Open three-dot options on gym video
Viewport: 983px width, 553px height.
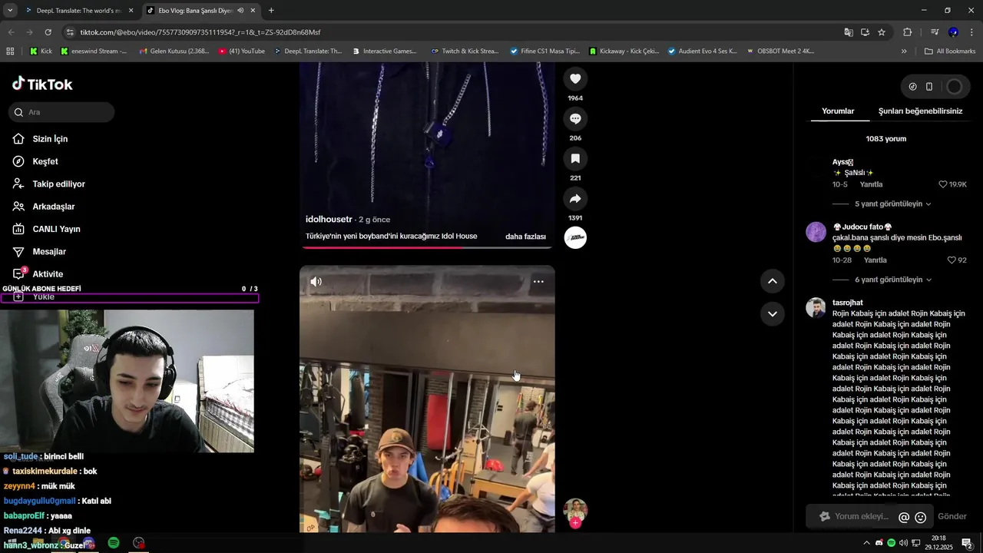[538, 282]
